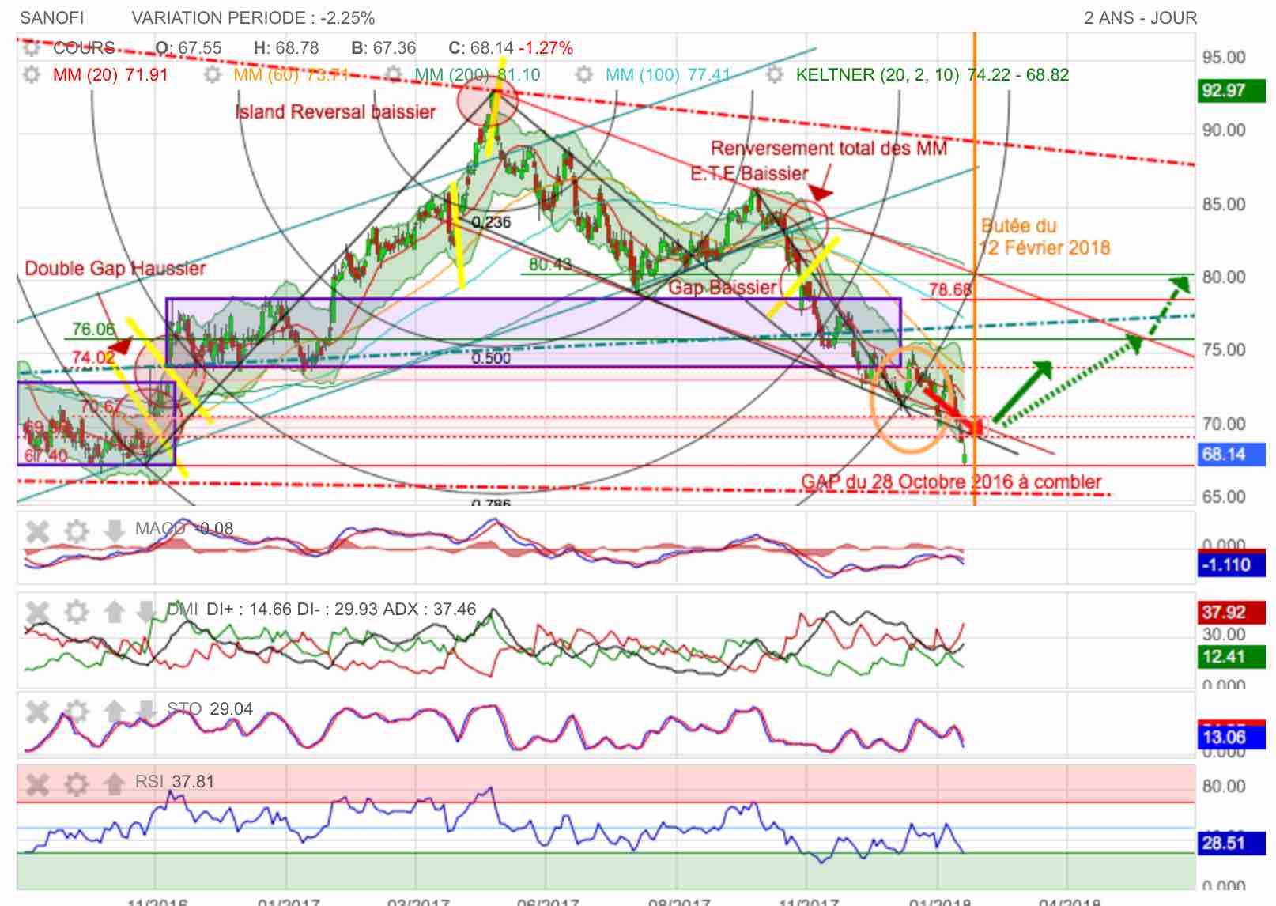This screenshot has width=1276, height=906.
Task: Move the DMI panel up
Action: pos(114,611)
